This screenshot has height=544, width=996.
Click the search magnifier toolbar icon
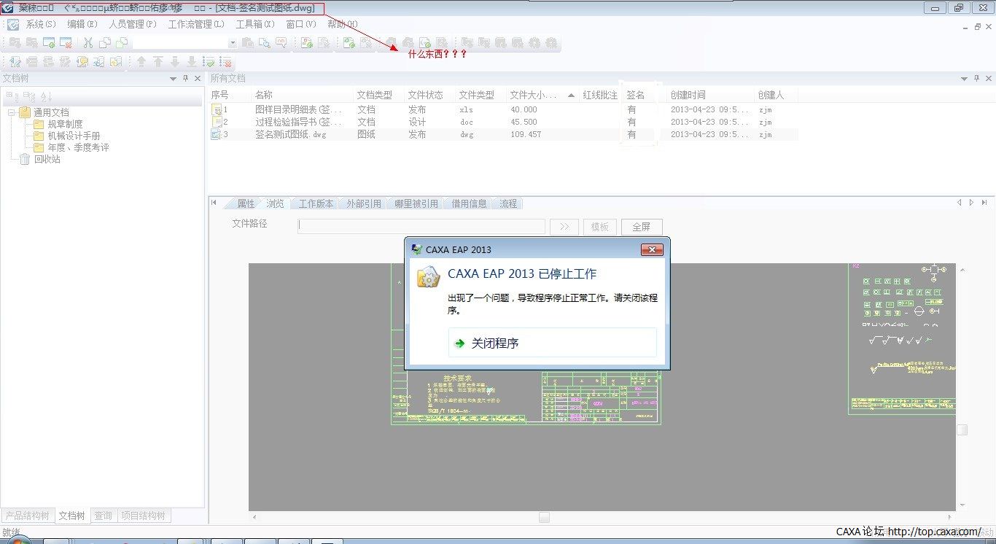coord(263,43)
